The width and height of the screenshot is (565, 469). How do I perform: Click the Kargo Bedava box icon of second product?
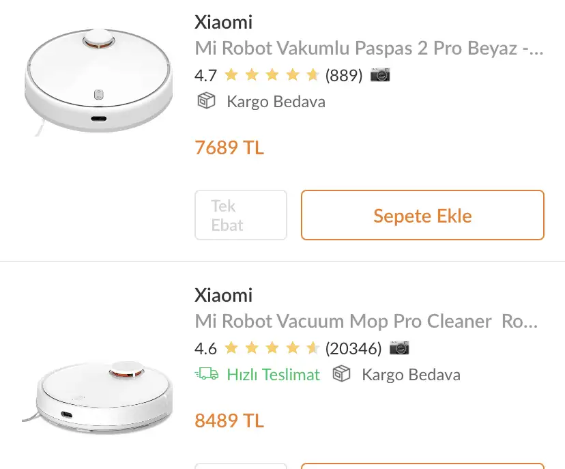341,374
